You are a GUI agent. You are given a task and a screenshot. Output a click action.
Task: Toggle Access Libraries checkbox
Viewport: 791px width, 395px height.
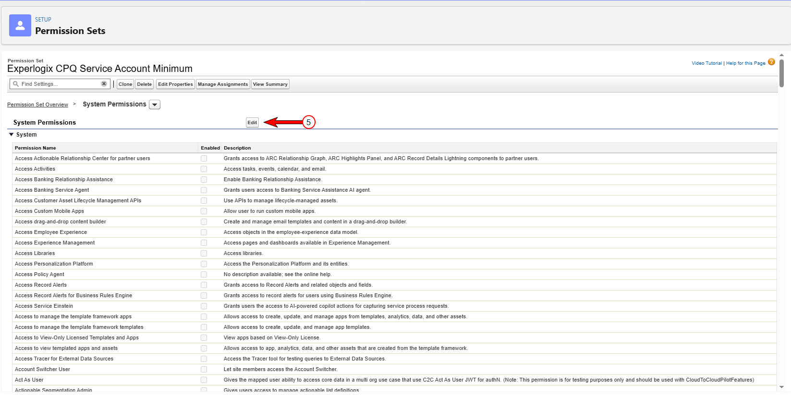[x=204, y=254]
